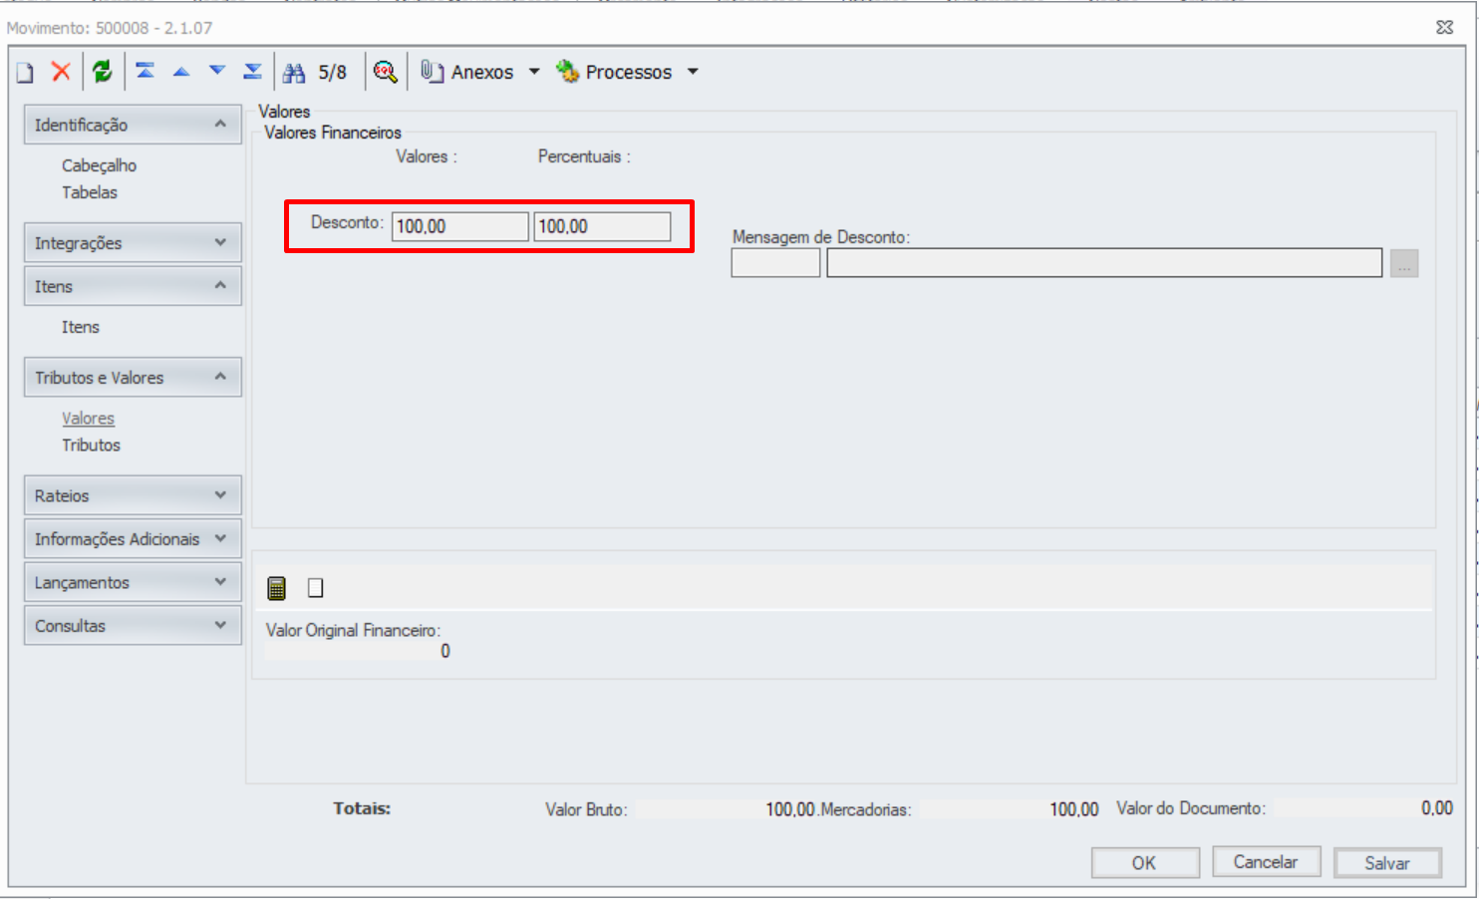Expand the Rateios section
This screenshot has height=899, width=1479.
click(133, 495)
